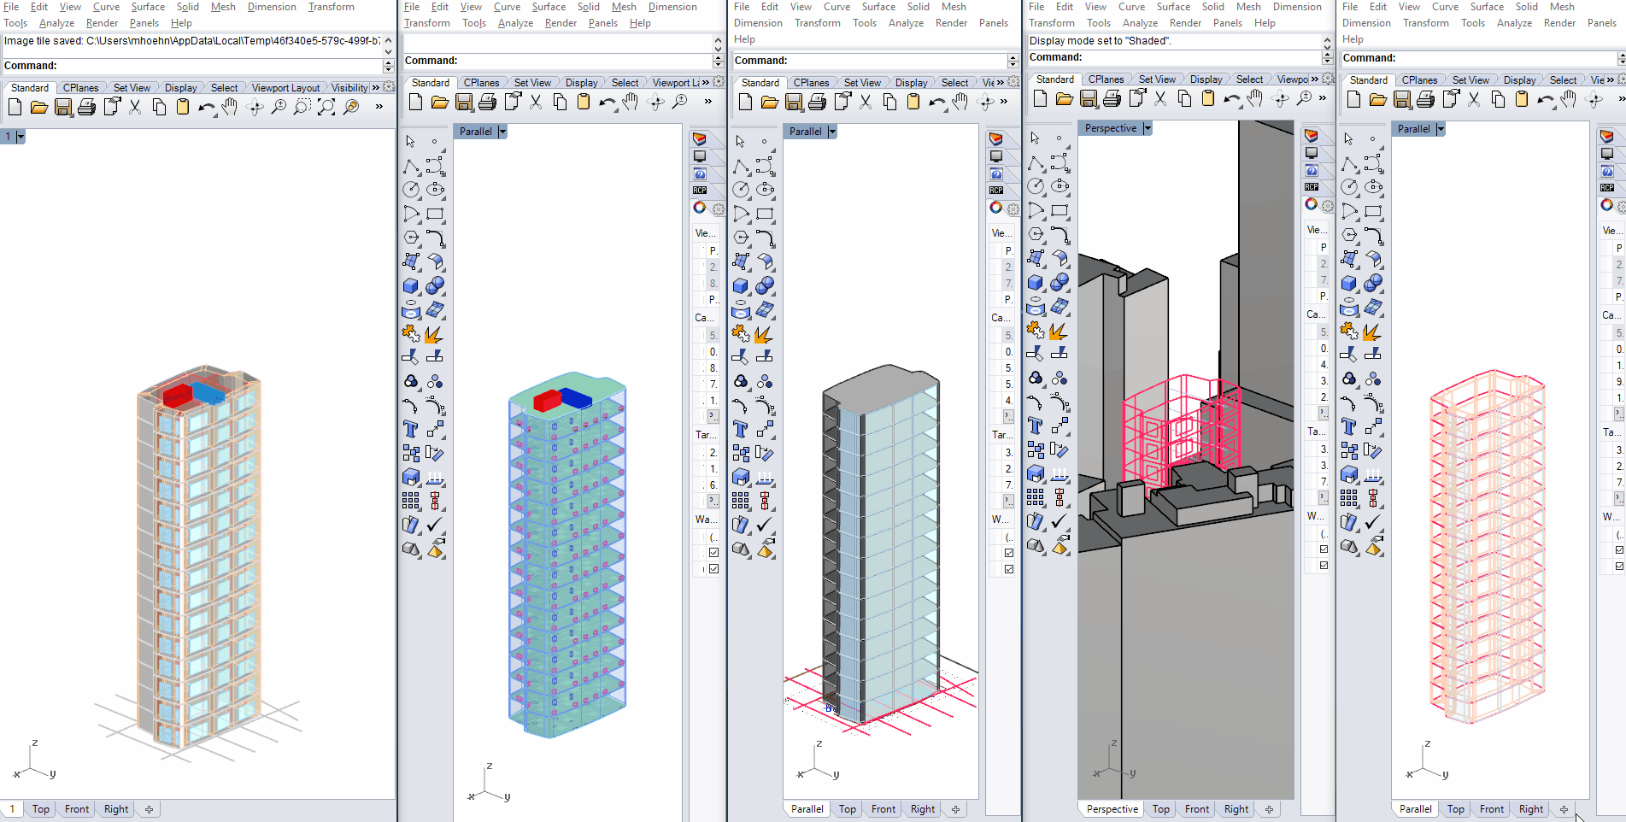This screenshot has width=1626, height=822.
Task: Open Panels menu in third window
Action: [x=993, y=23]
